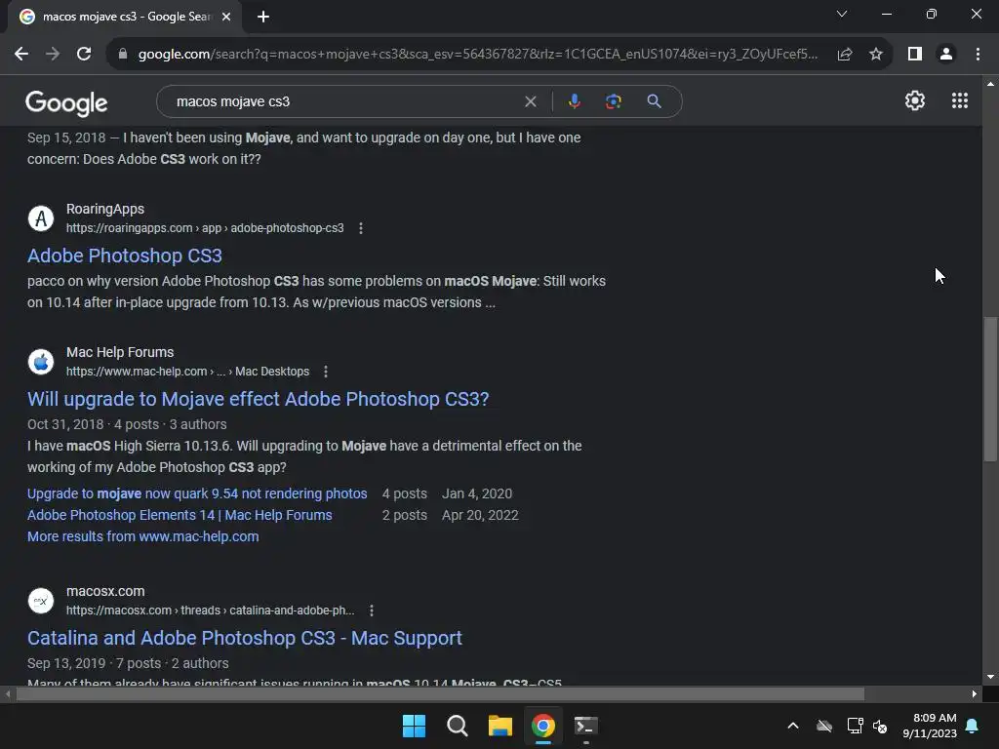Viewport: 999px width, 749px height.
Task: Click the RoaringApps site name
Action: [105, 209]
